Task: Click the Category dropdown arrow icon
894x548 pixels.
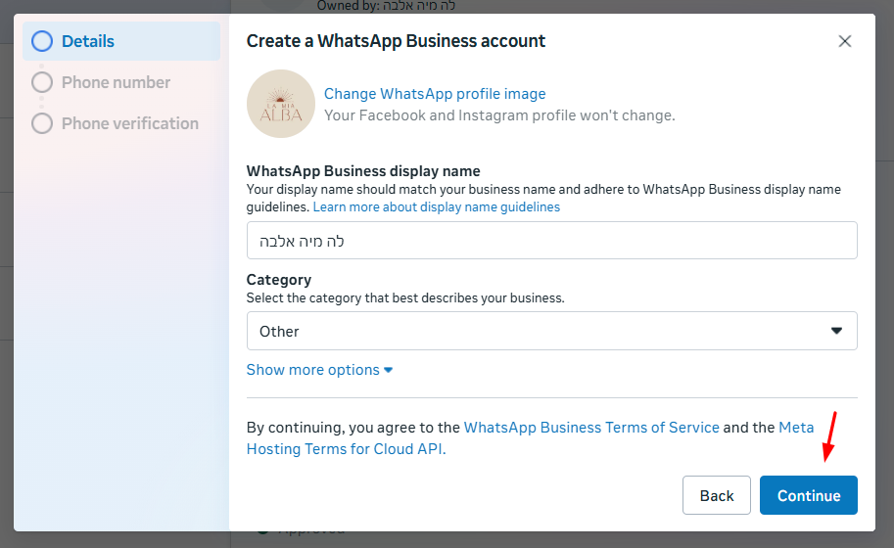Action: click(x=837, y=331)
